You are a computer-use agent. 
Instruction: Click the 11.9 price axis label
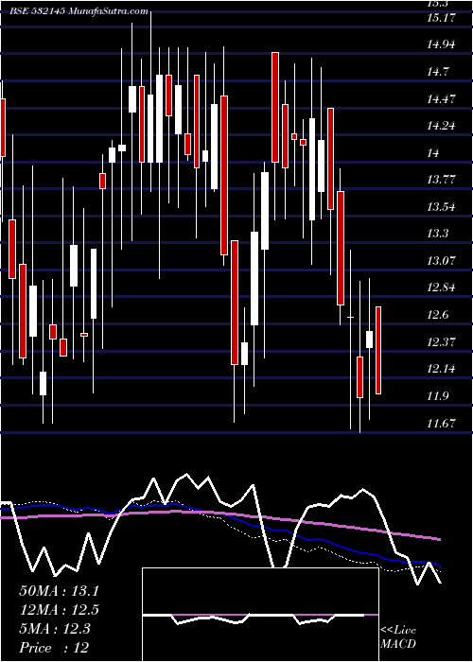click(x=439, y=396)
